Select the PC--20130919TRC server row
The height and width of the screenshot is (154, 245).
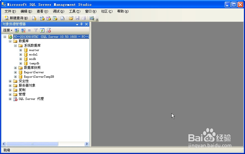point(51,37)
